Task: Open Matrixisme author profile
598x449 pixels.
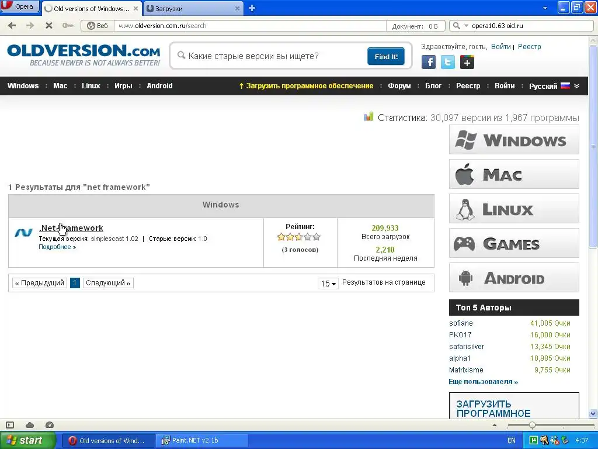Action: pyautogui.click(x=466, y=370)
